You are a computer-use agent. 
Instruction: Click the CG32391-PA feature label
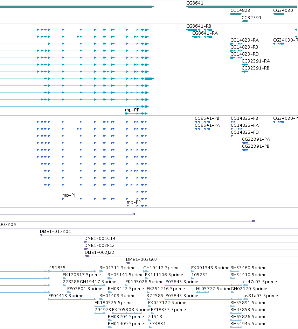pos(256,139)
